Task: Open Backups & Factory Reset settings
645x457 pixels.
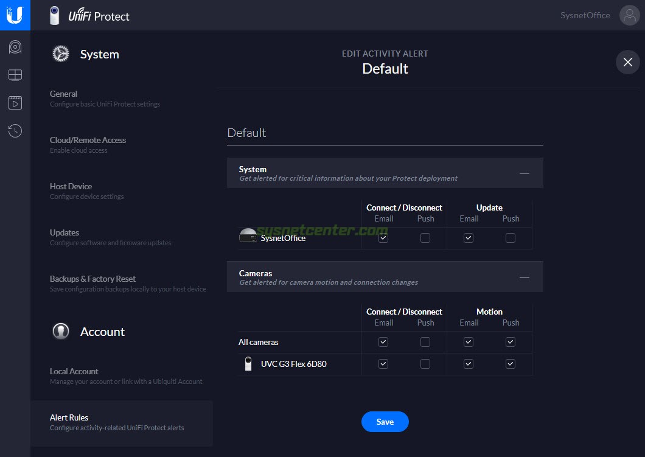Action: (x=122, y=284)
